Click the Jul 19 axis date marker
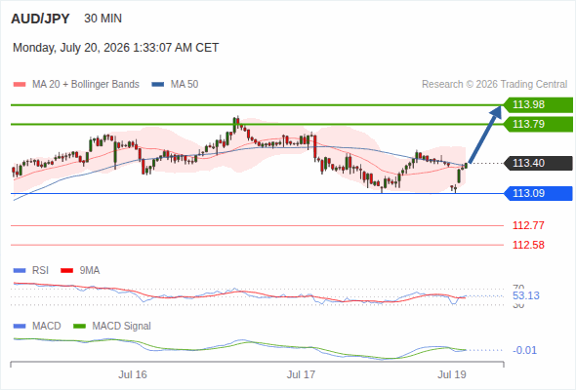576x390 pixels. 452,374
